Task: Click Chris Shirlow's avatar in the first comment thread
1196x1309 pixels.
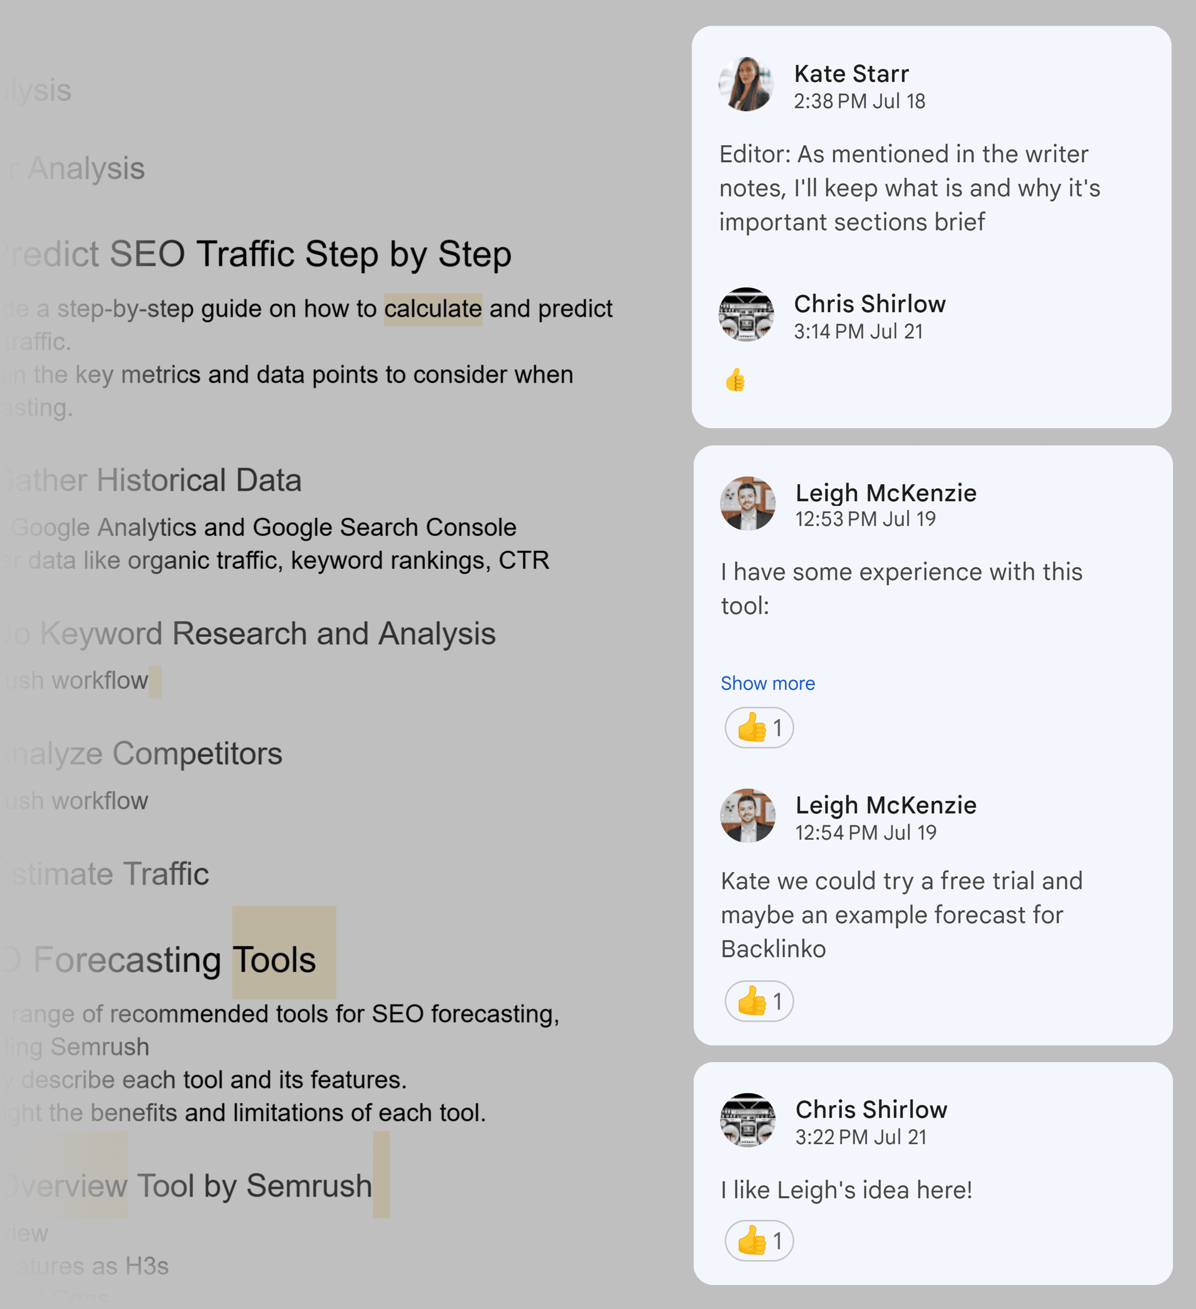Action: (x=747, y=314)
